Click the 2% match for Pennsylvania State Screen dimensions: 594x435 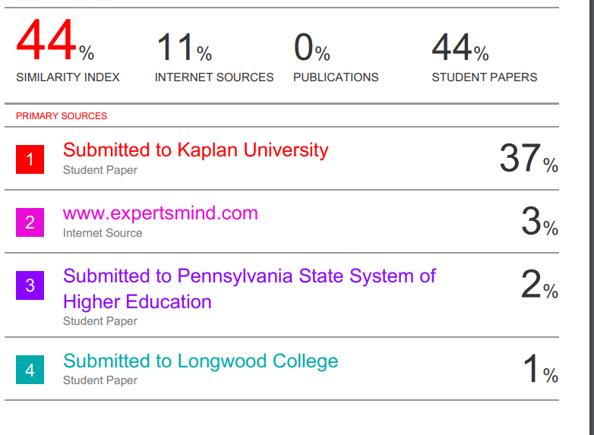(539, 285)
